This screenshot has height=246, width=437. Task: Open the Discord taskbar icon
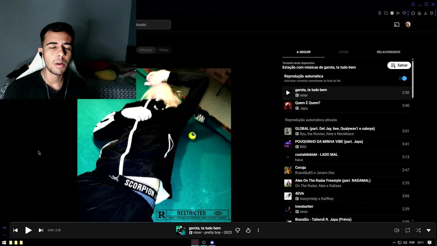pos(212,243)
